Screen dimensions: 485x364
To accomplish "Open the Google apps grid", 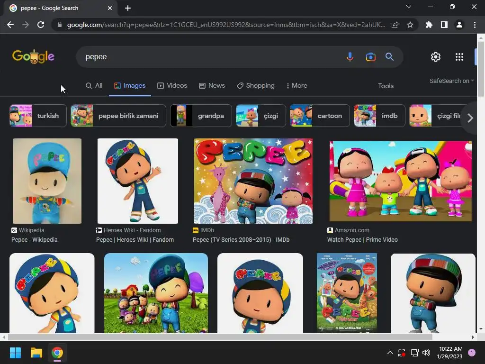I will pyautogui.click(x=459, y=57).
